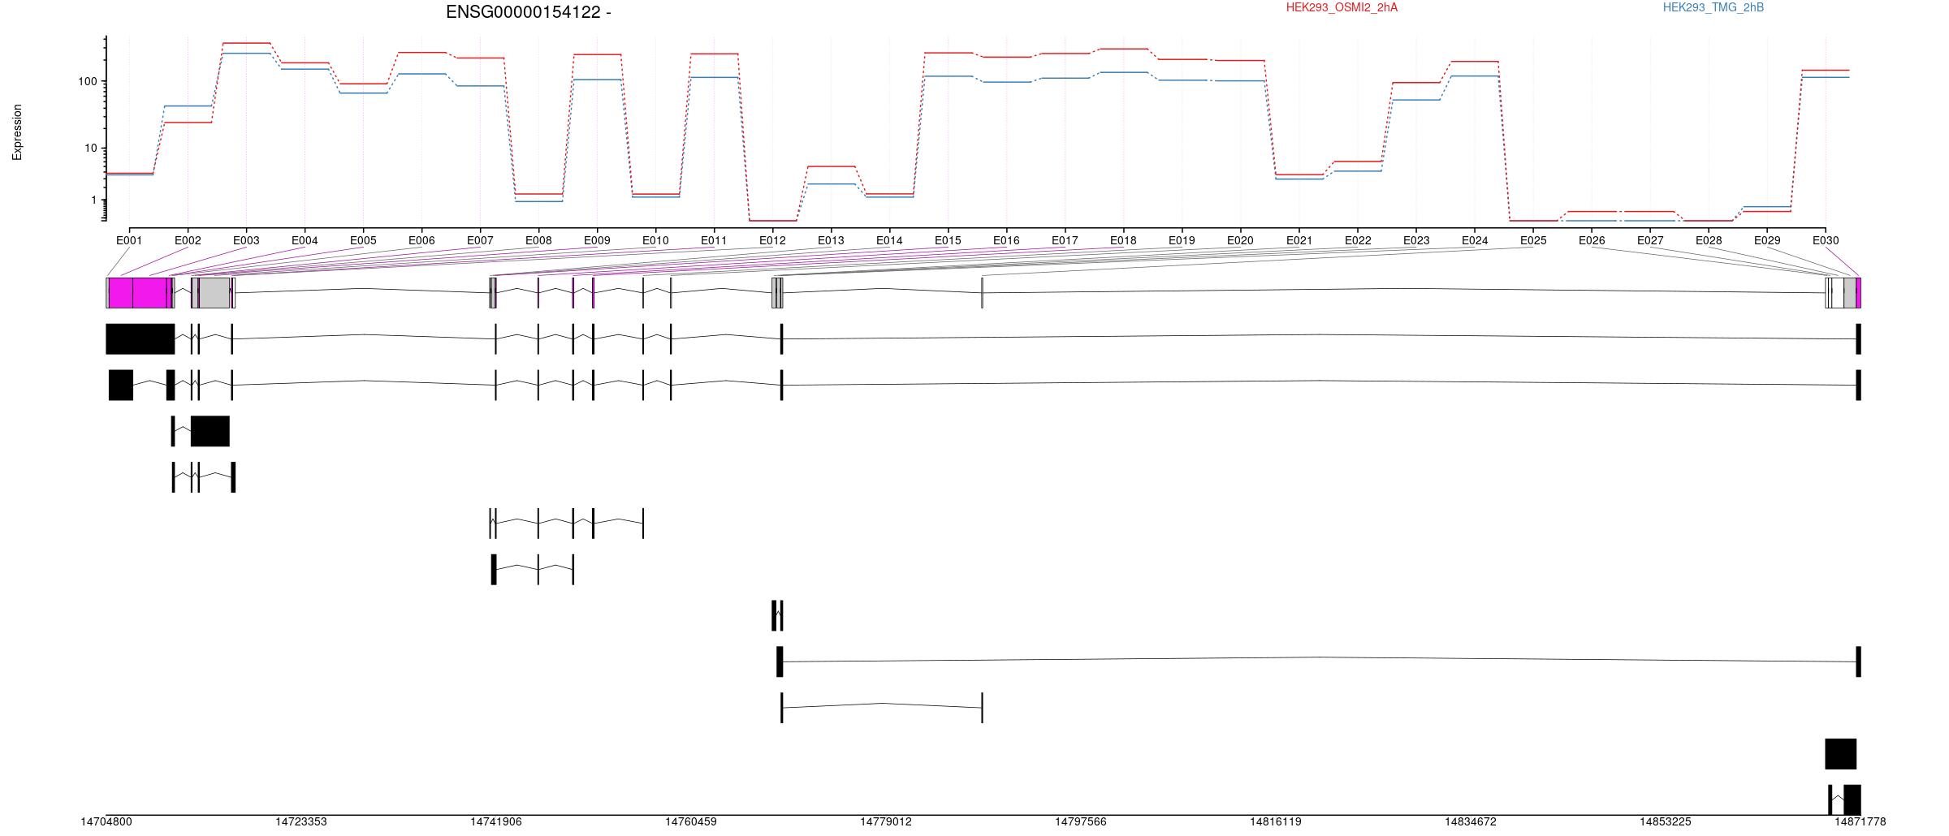Select exon label E004
Screen dimensions: 1949x836
(x=305, y=240)
